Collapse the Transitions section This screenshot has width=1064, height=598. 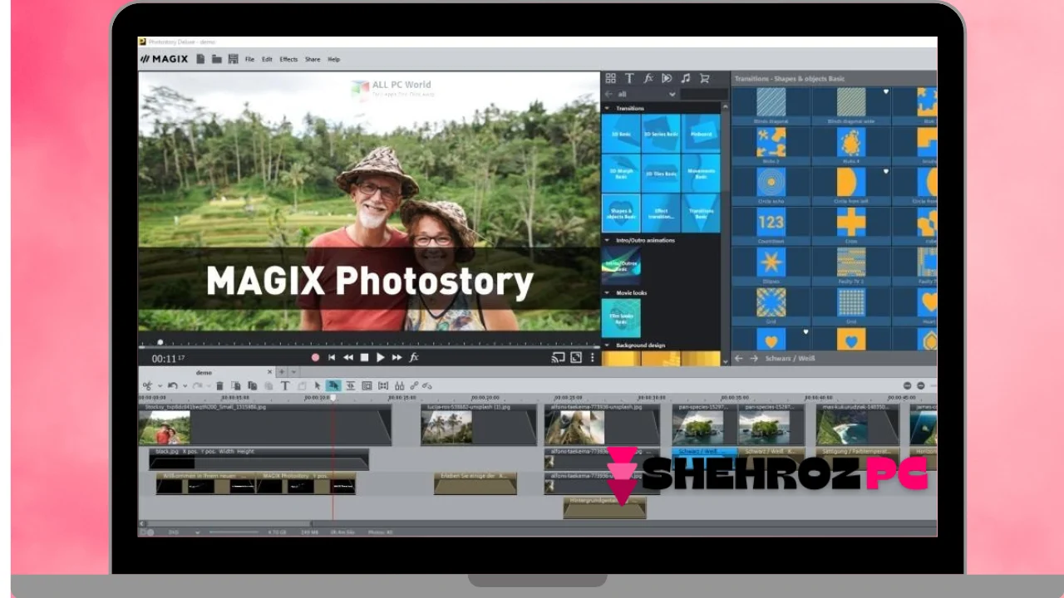[x=607, y=108]
